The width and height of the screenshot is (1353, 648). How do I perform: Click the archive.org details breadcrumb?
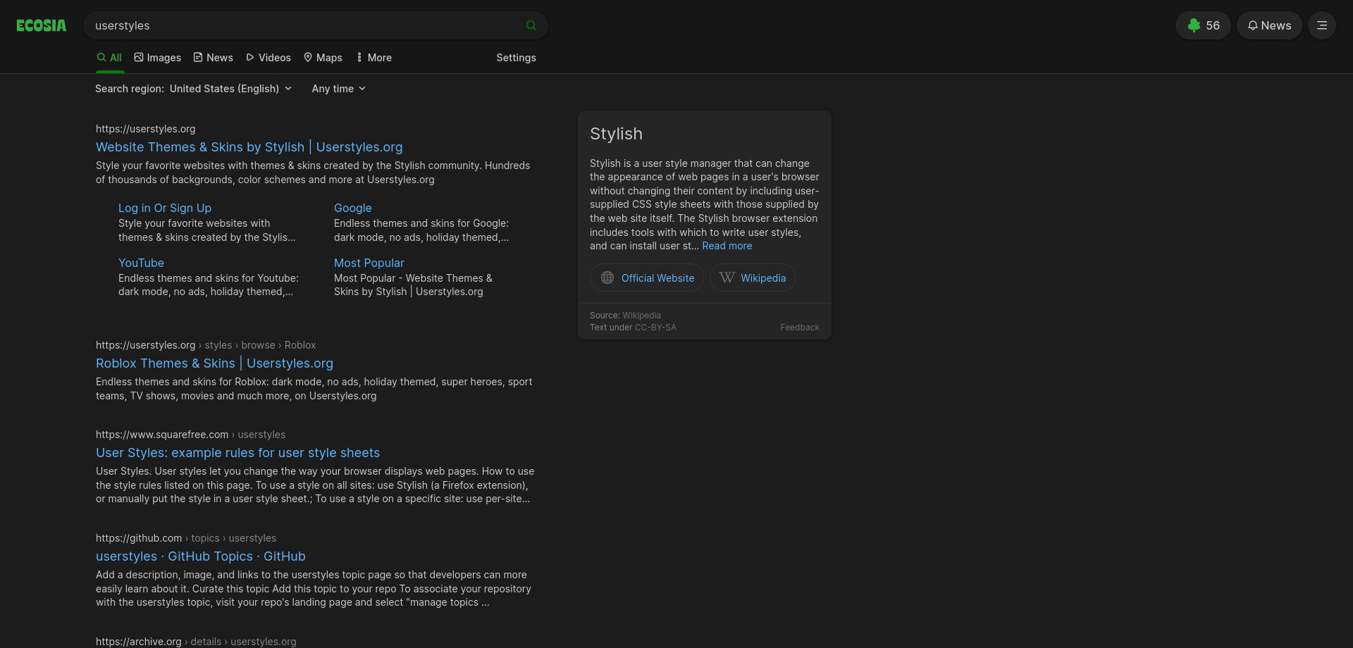coord(196,642)
